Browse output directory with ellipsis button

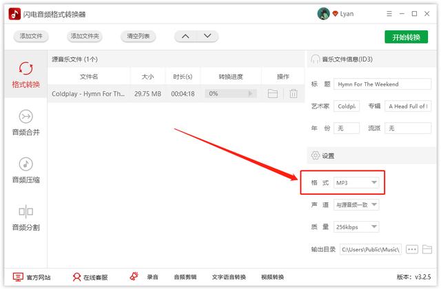pyautogui.click(x=412, y=249)
